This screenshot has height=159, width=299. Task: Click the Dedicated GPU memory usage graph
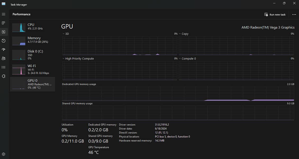[x=178, y=94]
